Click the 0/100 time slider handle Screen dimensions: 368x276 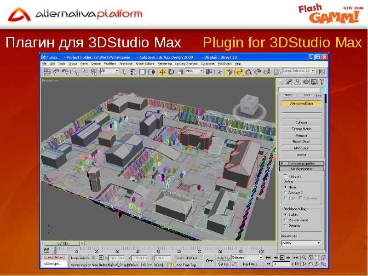tap(62, 243)
